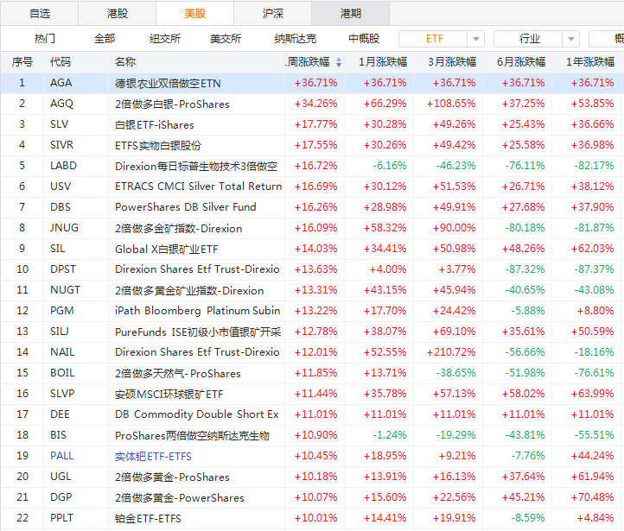Click 白银ETF-iShares name
The image size is (624, 531).
point(155,125)
